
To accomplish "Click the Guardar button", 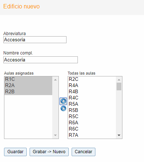I will click(15, 152).
